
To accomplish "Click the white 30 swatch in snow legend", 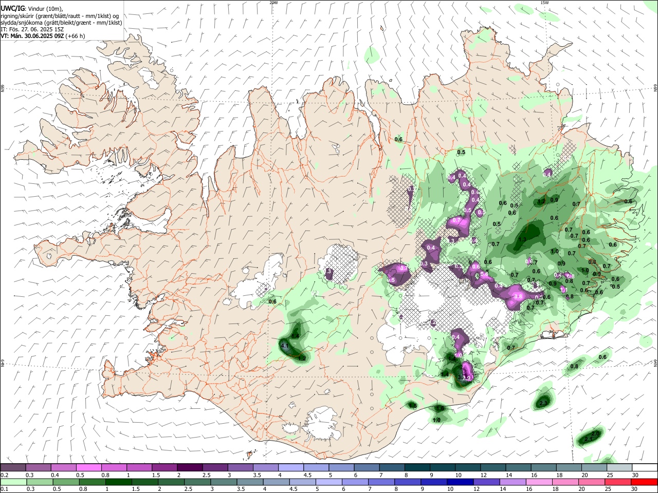I will pos(644,467).
